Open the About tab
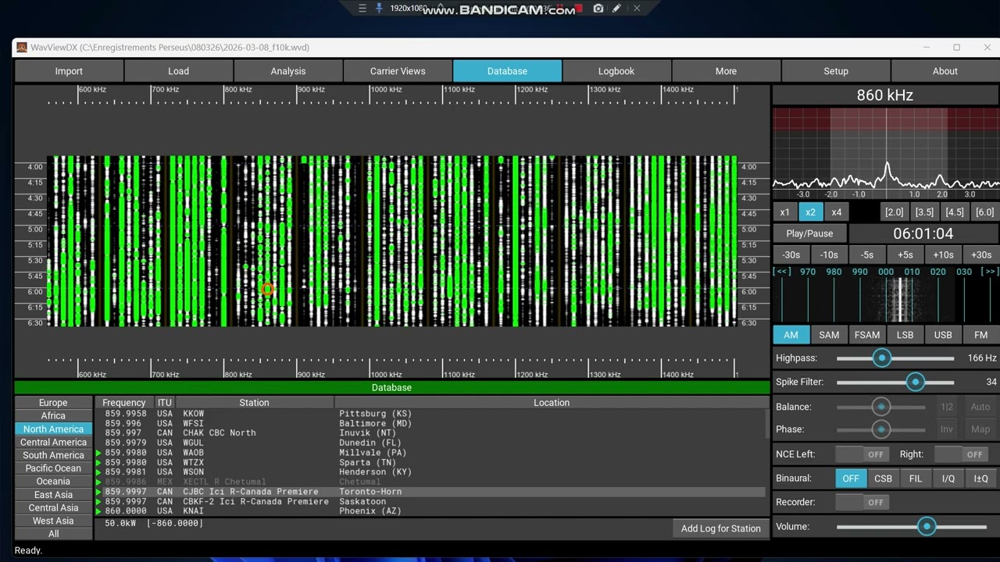This screenshot has height=562, width=1000. point(945,71)
